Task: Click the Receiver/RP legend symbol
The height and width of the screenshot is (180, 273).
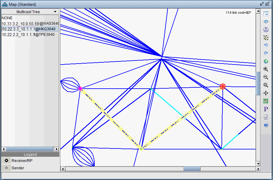Action: [x=6, y=160]
